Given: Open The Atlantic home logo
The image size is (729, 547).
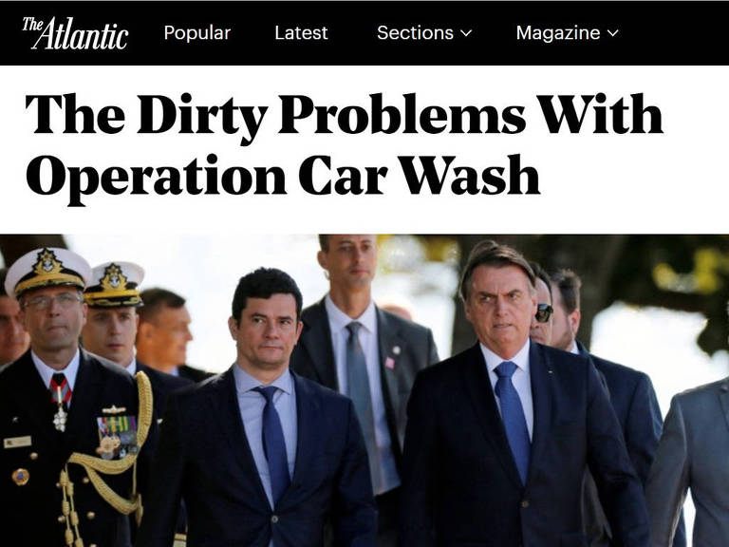Looking at the screenshot, I should [x=75, y=33].
